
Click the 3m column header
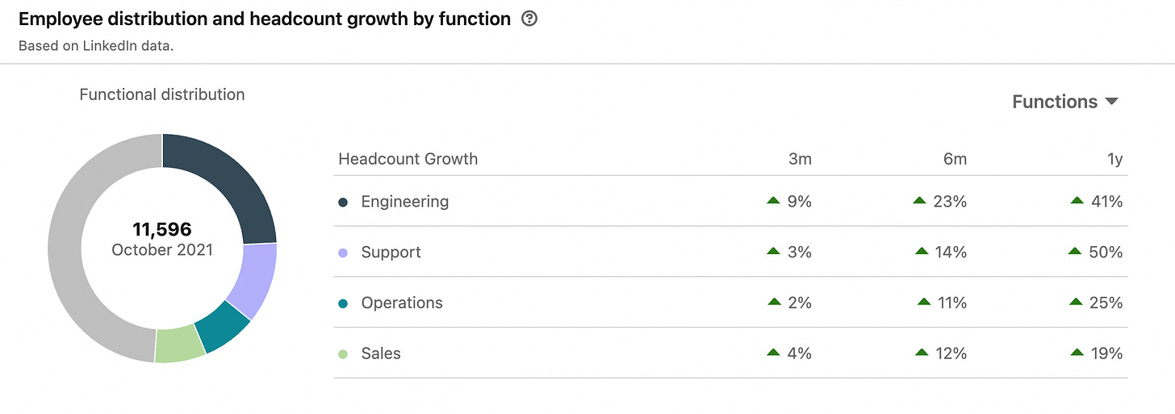pyautogui.click(x=800, y=159)
